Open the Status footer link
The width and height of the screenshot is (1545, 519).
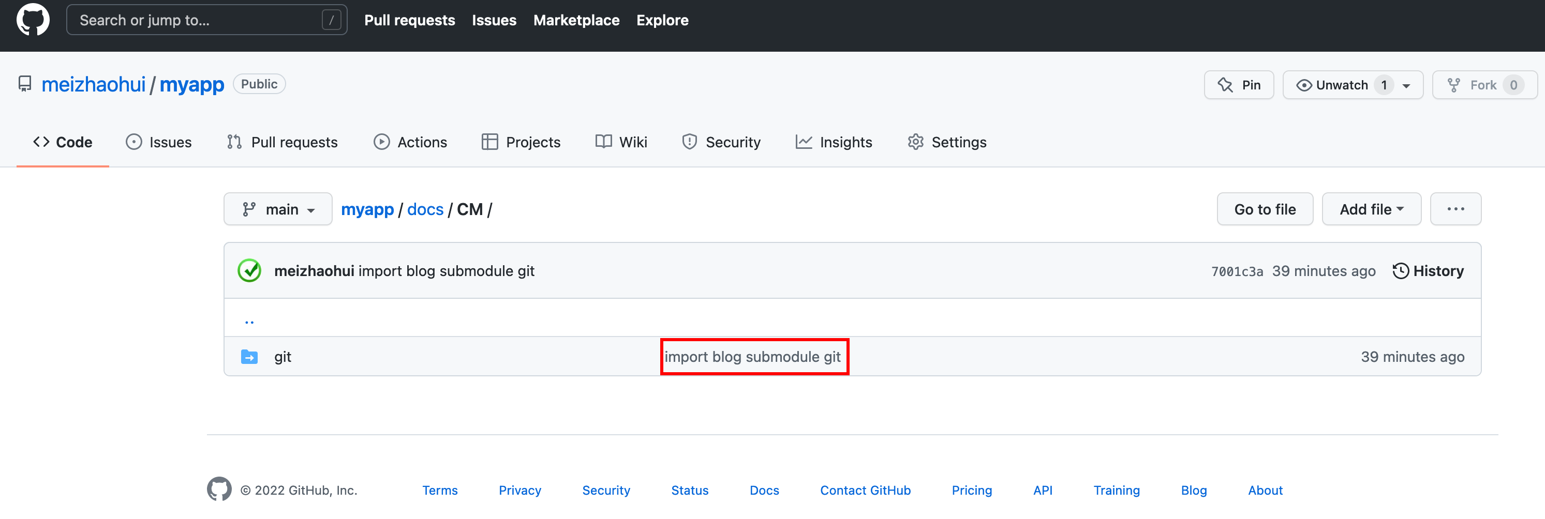(690, 490)
